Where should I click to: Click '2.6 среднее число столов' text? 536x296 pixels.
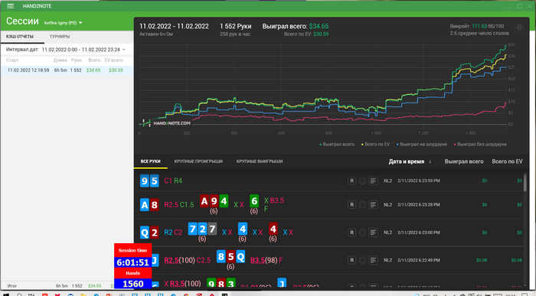479,34
